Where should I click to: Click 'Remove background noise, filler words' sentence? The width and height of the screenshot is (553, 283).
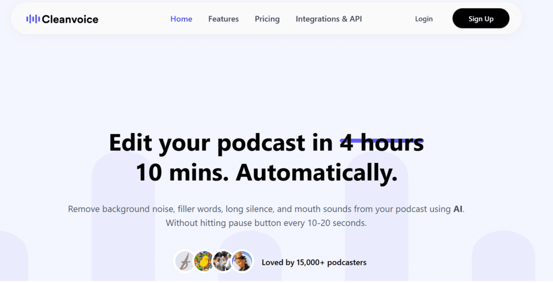click(266, 209)
